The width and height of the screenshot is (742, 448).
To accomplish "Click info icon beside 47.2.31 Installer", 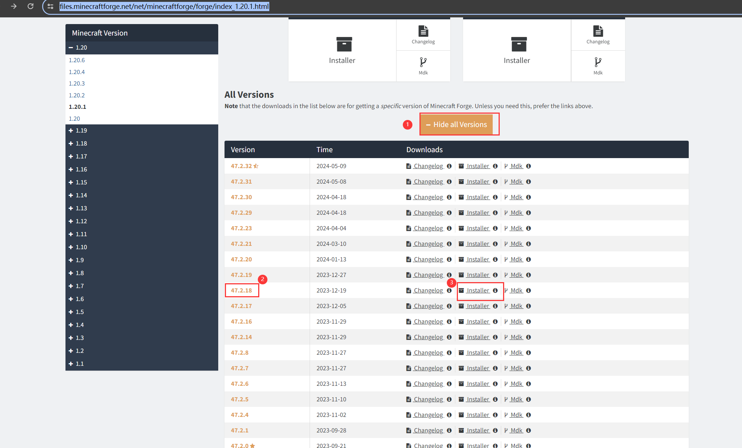I will click(x=495, y=182).
